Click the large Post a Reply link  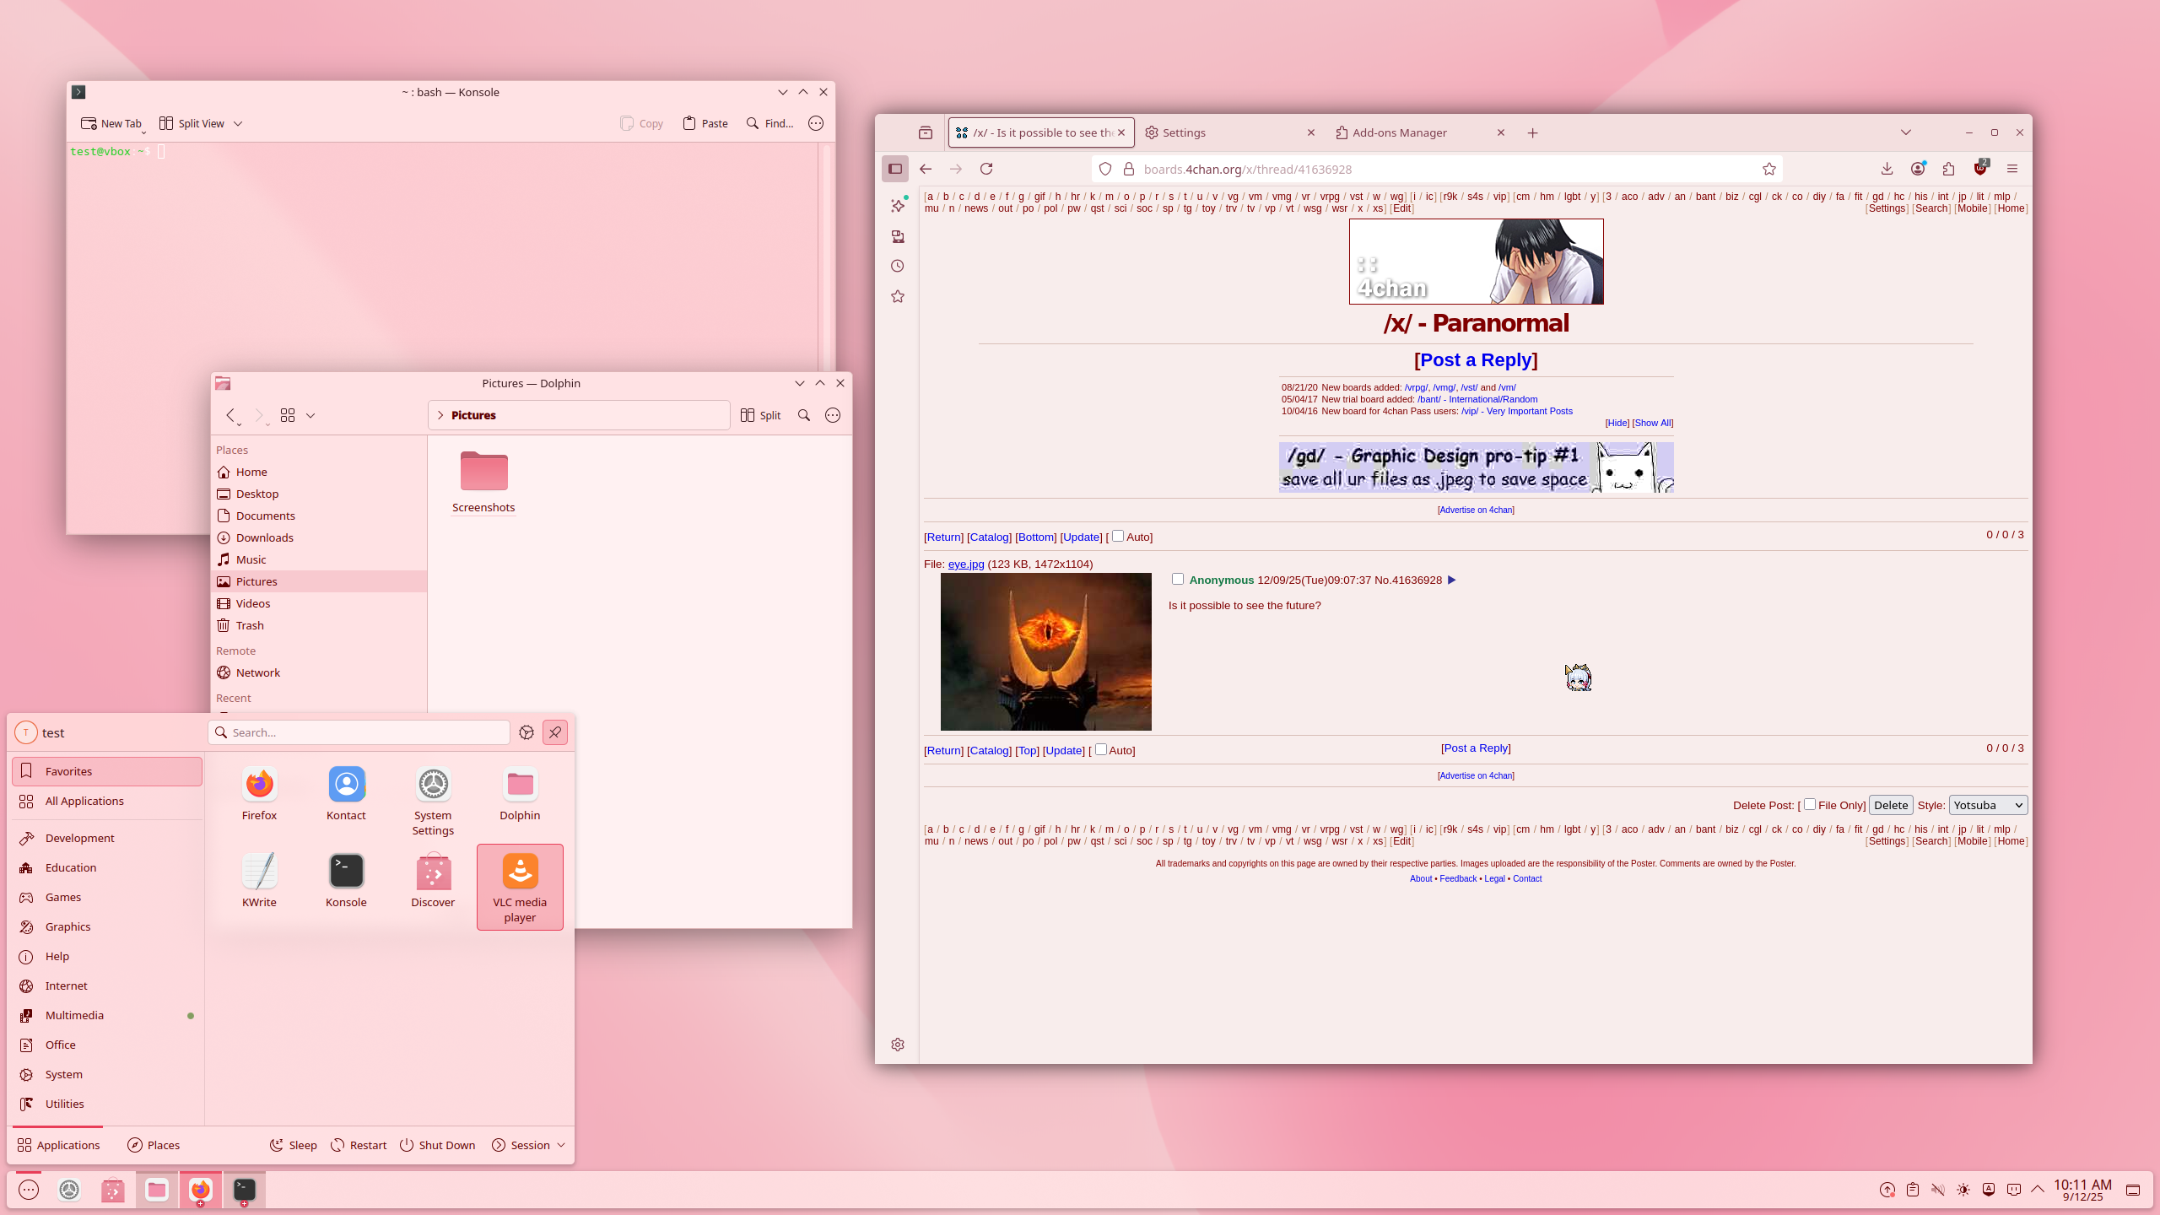pyautogui.click(x=1476, y=359)
